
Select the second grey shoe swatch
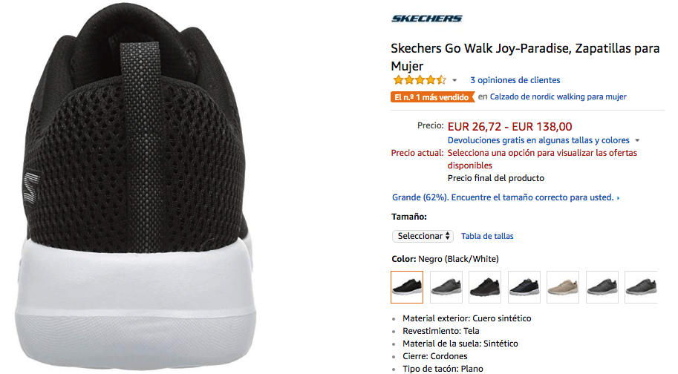coord(446,287)
